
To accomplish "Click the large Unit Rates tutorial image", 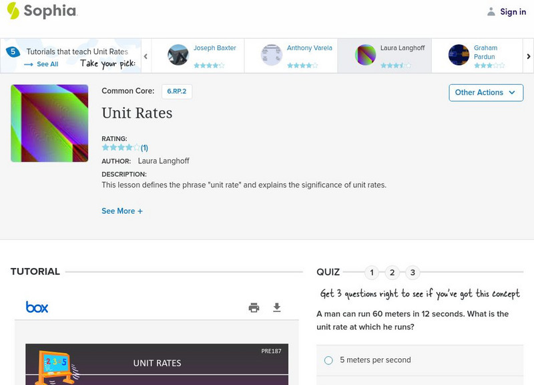I will (x=49, y=123).
